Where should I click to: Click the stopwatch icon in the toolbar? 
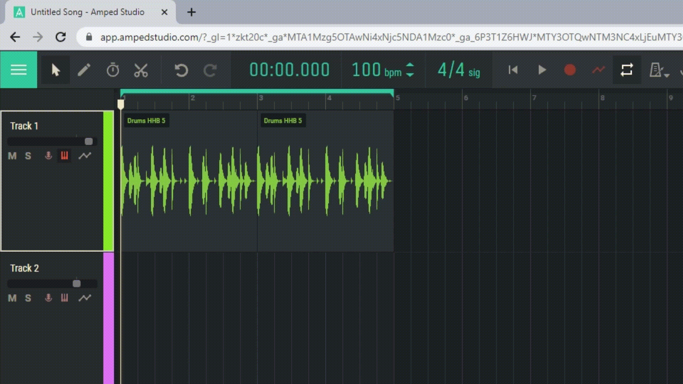[112, 70]
